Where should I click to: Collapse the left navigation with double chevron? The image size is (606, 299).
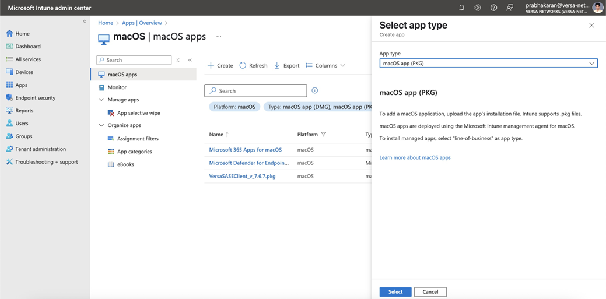(84, 21)
